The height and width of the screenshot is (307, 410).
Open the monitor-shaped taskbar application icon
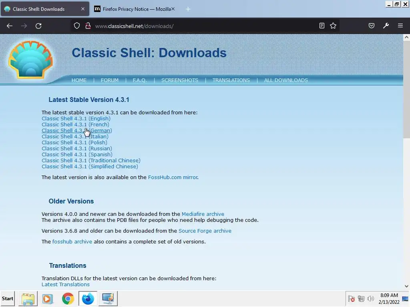click(x=108, y=299)
